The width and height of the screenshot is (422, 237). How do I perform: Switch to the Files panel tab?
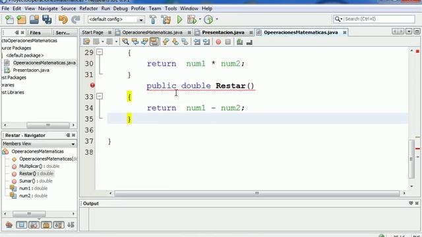coord(35,33)
